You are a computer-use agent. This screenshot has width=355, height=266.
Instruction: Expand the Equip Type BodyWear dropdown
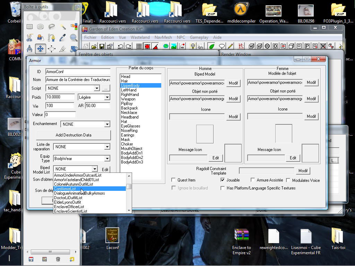click(107, 159)
